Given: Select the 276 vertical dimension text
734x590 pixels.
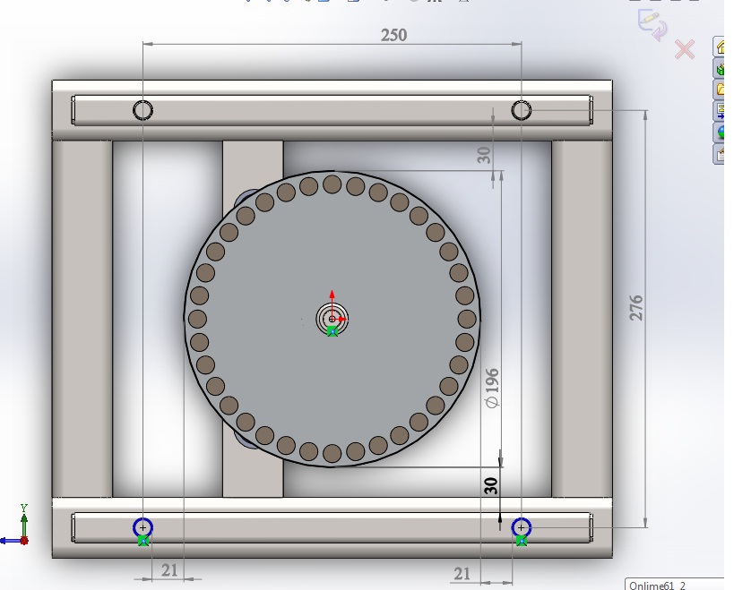Looking at the screenshot, I should [x=636, y=308].
